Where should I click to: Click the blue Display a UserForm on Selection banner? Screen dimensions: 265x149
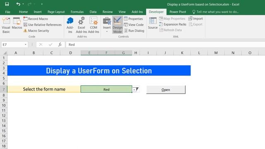(99, 71)
